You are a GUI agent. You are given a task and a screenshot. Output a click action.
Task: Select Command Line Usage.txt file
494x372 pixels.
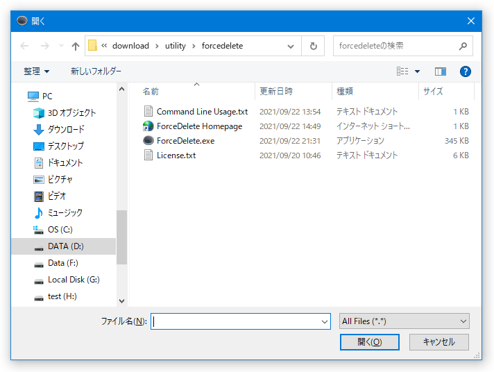[202, 112]
